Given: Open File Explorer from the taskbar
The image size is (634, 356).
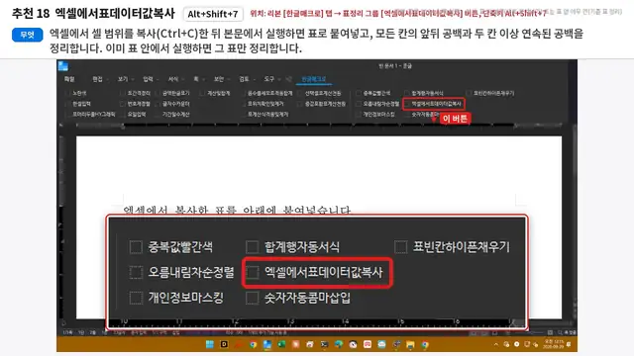Looking at the screenshot, I should pos(410,344).
